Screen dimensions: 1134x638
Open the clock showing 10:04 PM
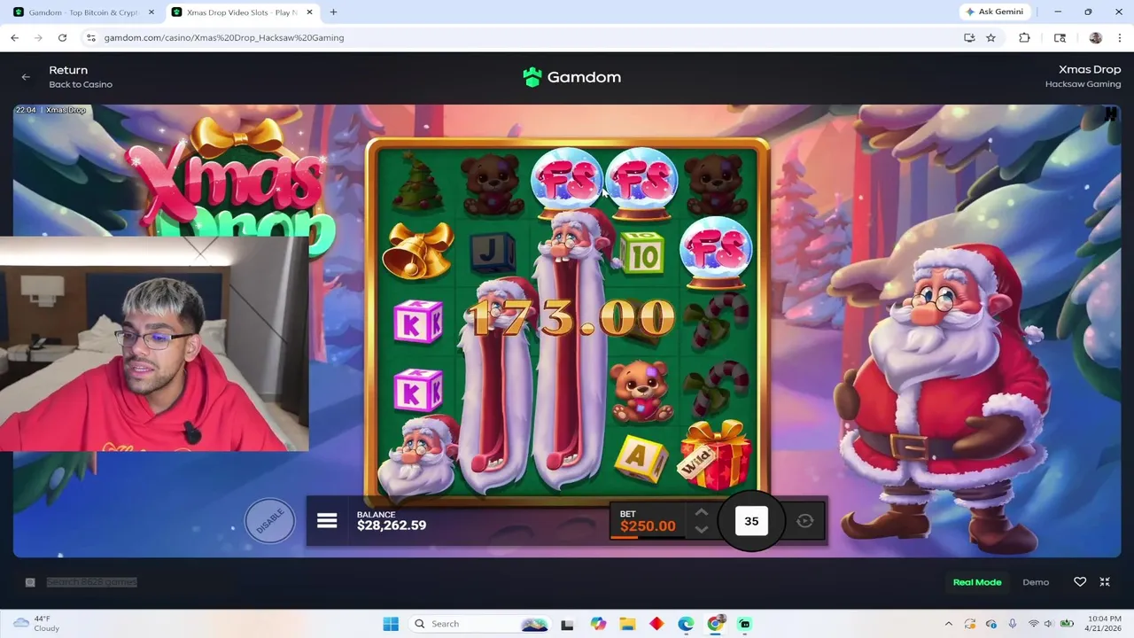tap(1102, 624)
